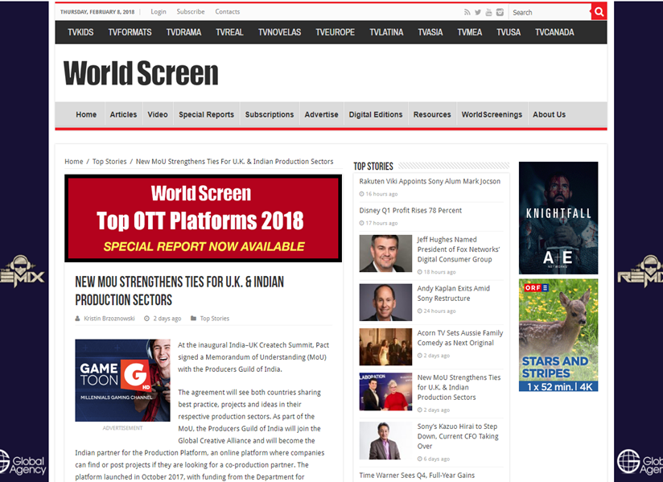This screenshot has width=663, height=482.
Task: Open the Instagram icon in header
Action: click(x=500, y=12)
